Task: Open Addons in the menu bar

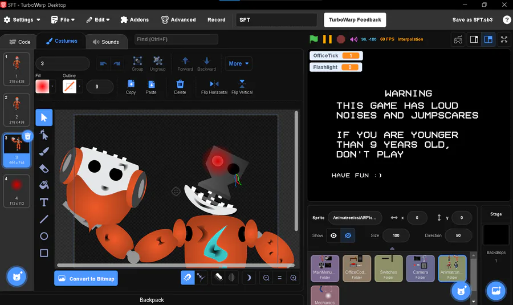Action: click(135, 19)
